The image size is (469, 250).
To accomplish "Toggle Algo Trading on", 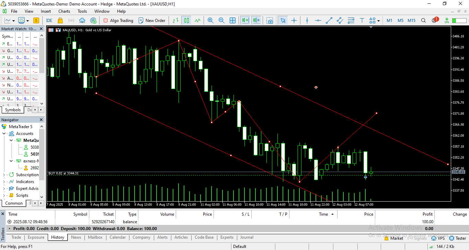I will tap(118, 21).
